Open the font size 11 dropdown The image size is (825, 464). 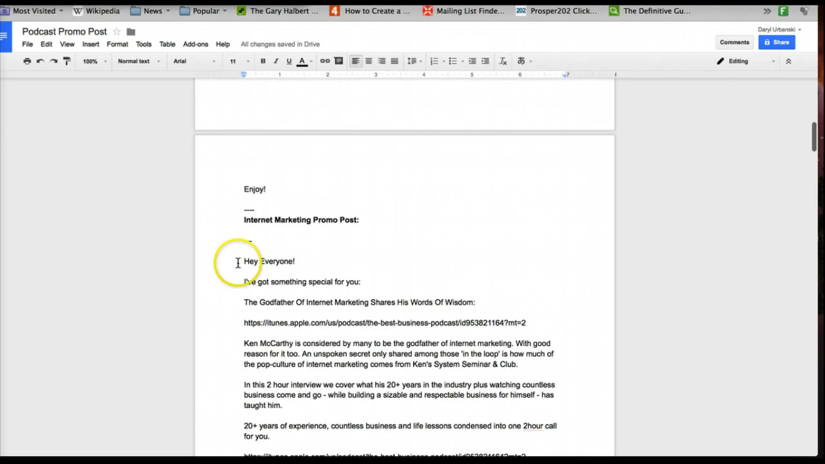point(239,61)
